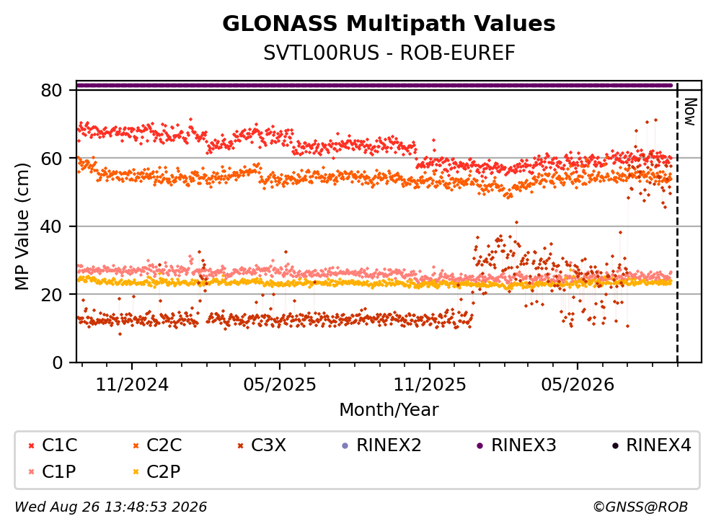Click the pink C1P legend marker

(x=31, y=472)
